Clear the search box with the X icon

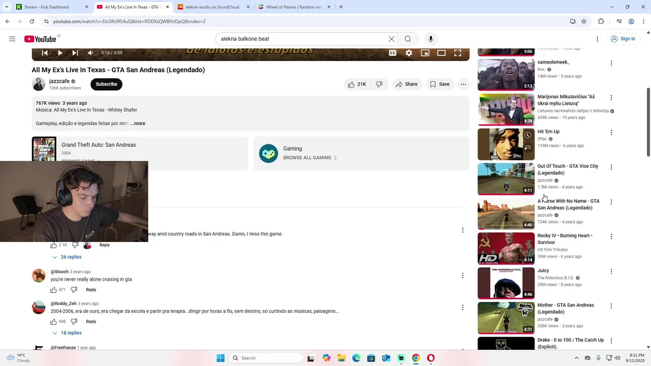click(392, 39)
